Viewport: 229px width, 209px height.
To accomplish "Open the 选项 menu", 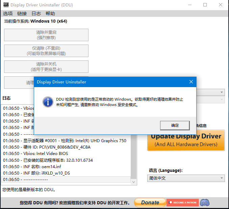I will point(8,14).
